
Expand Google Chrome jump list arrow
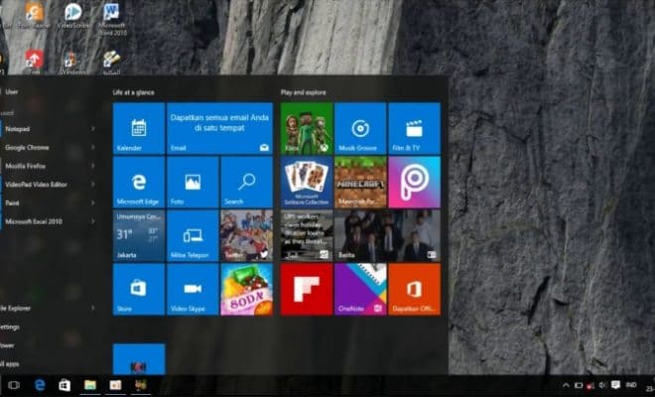pos(92,147)
